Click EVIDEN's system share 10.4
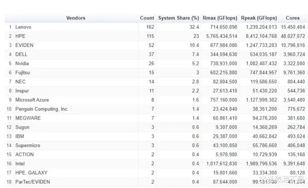The height and width of the screenshot is (188, 308). (194, 45)
